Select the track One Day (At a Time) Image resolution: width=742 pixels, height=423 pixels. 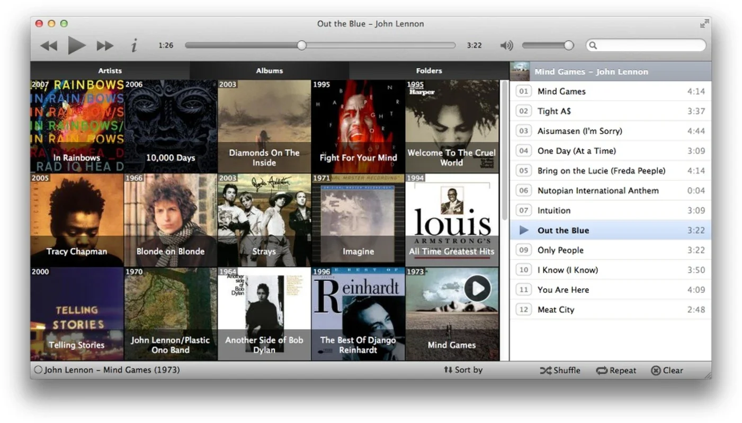point(611,151)
